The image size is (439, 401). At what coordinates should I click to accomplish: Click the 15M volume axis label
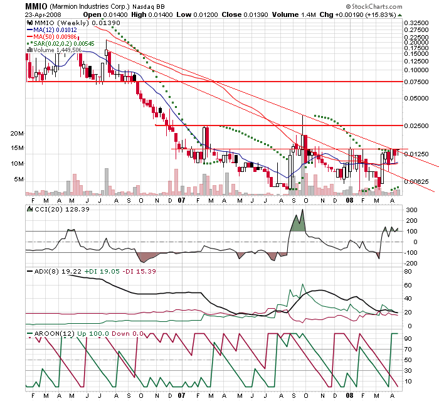point(18,148)
